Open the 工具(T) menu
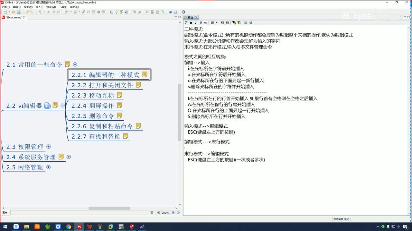This screenshot has height=231, width=412. 63,7
